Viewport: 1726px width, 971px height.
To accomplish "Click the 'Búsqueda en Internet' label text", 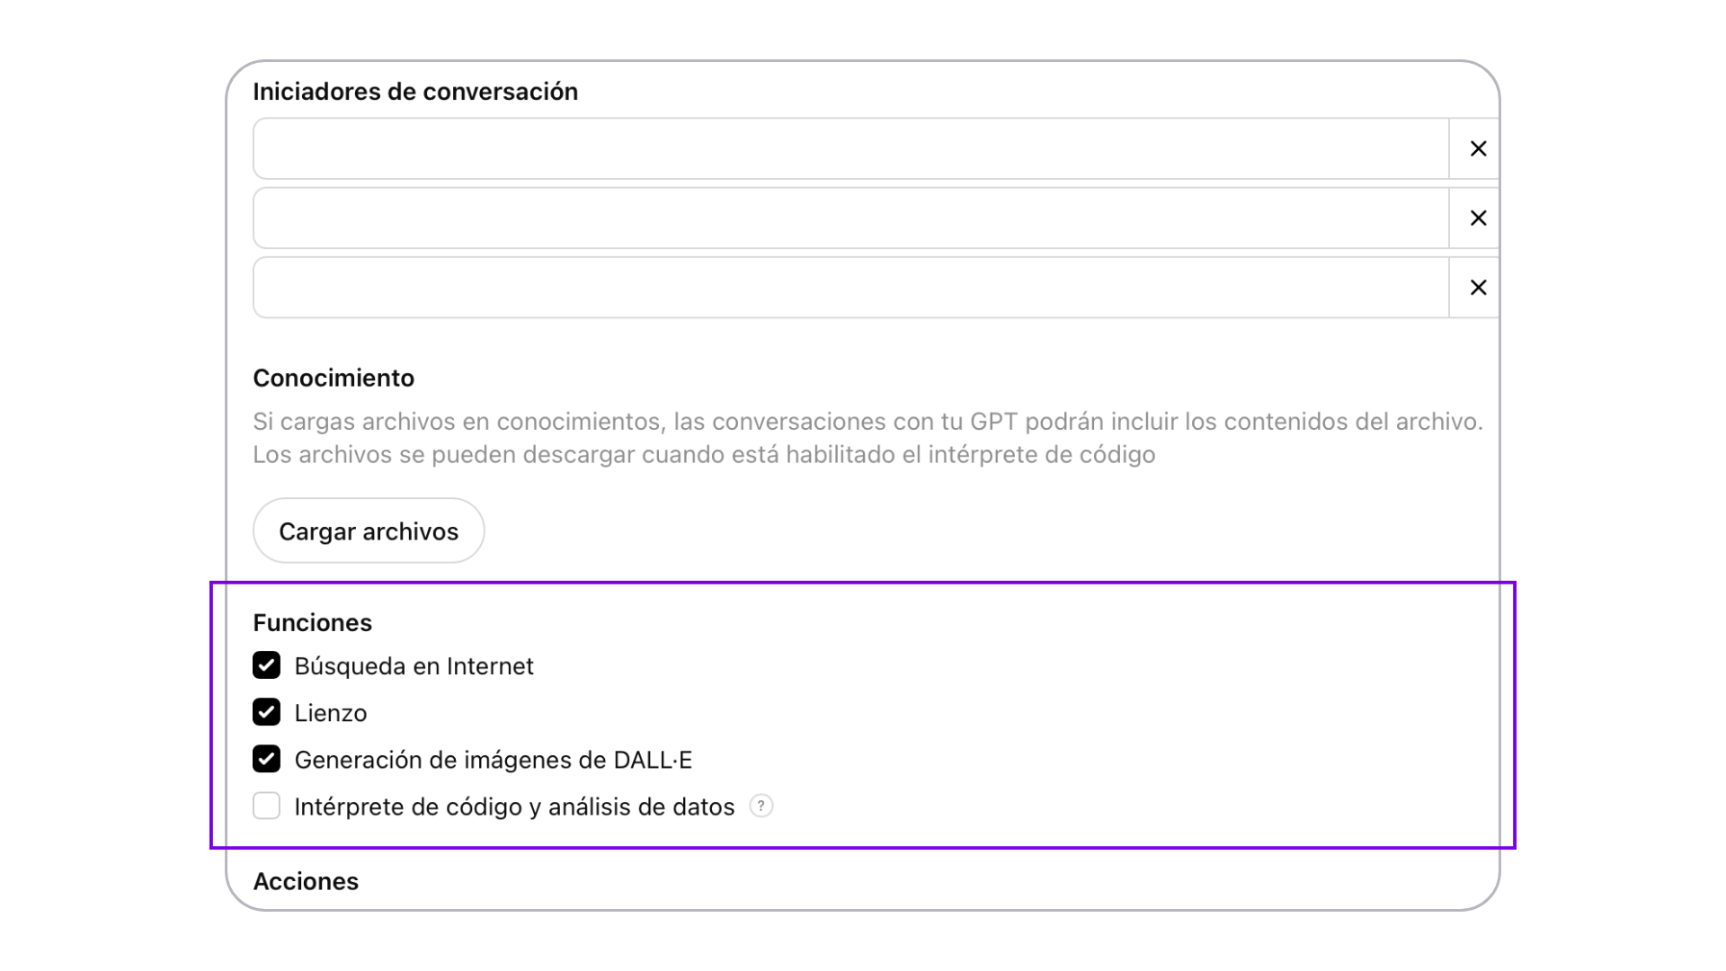I will pyautogui.click(x=414, y=666).
